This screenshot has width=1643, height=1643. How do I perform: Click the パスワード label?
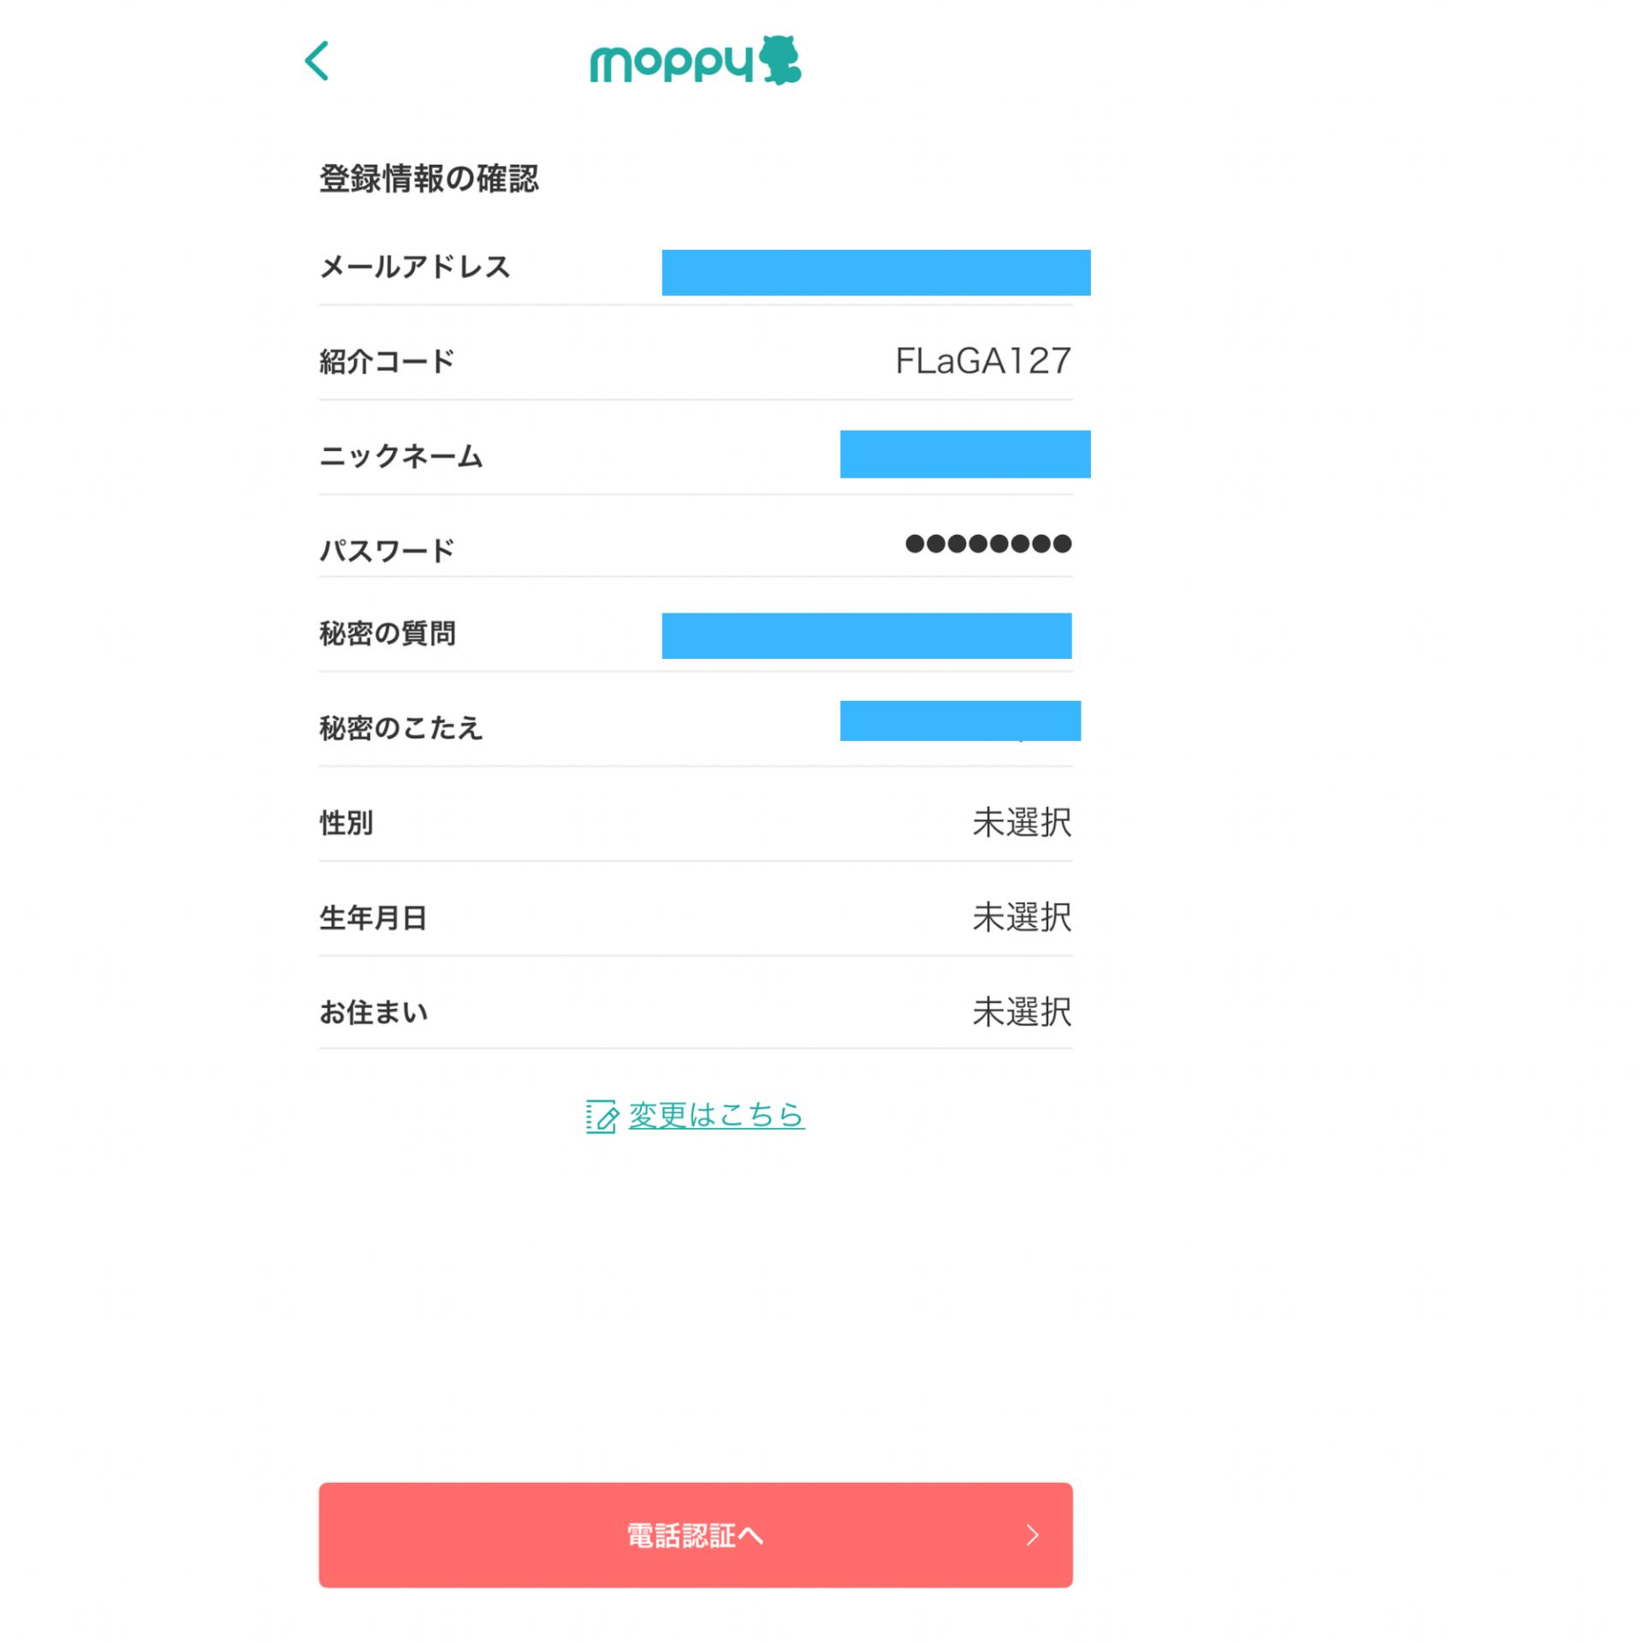[x=387, y=550]
